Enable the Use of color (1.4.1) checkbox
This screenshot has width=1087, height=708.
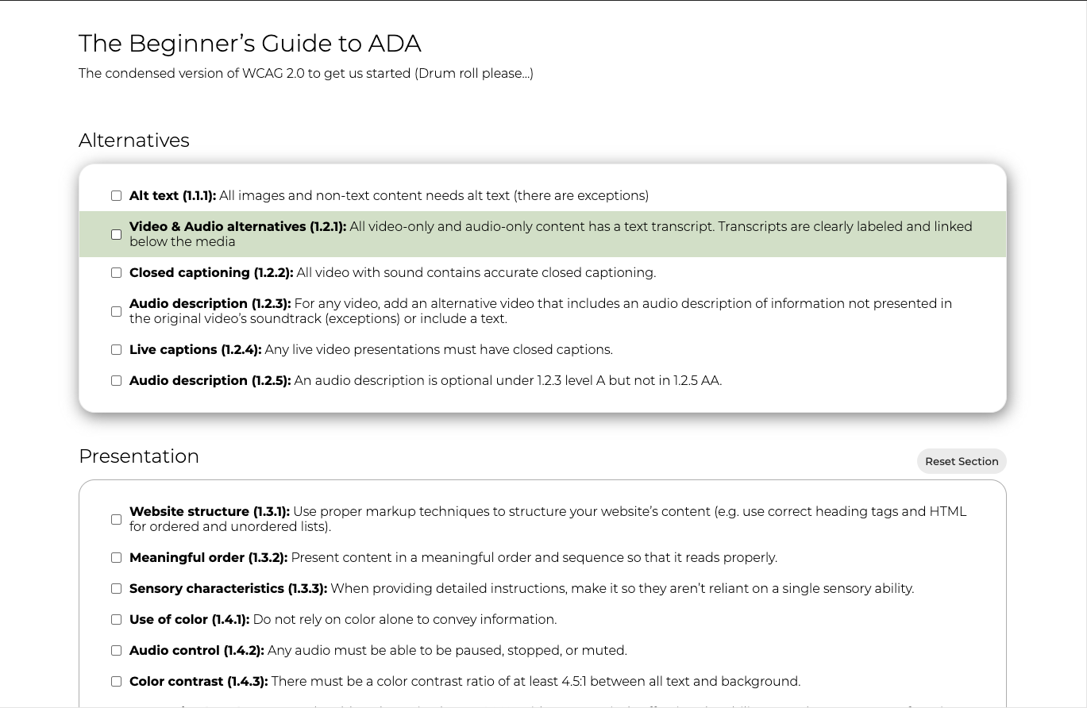tap(116, 619)
